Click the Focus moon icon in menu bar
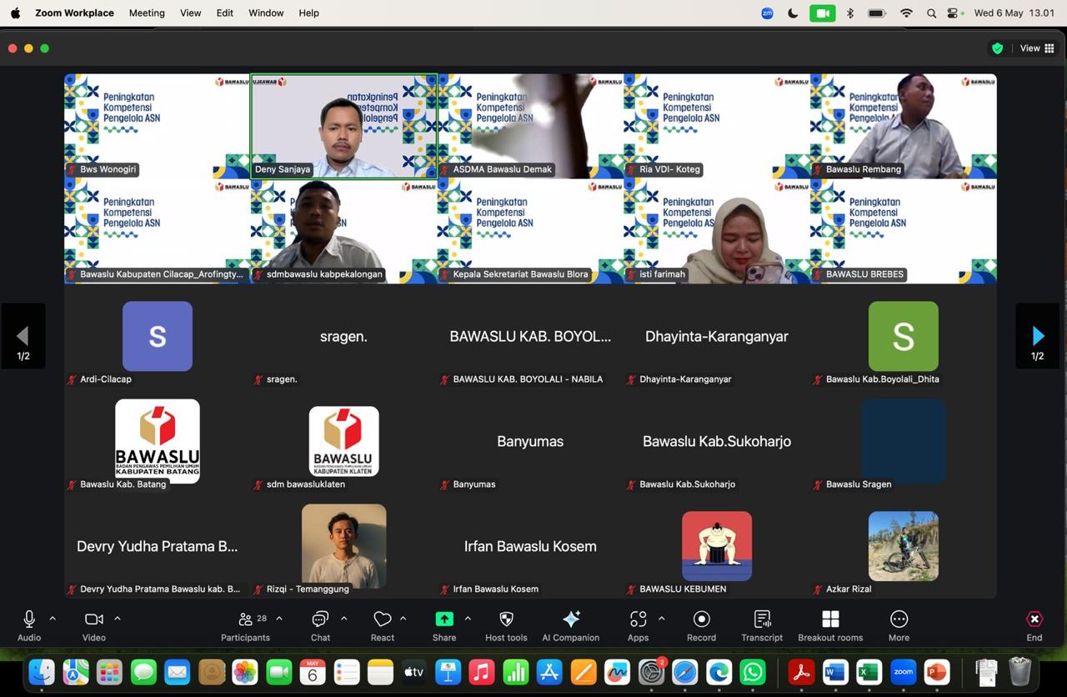 [x=793, y=13]
